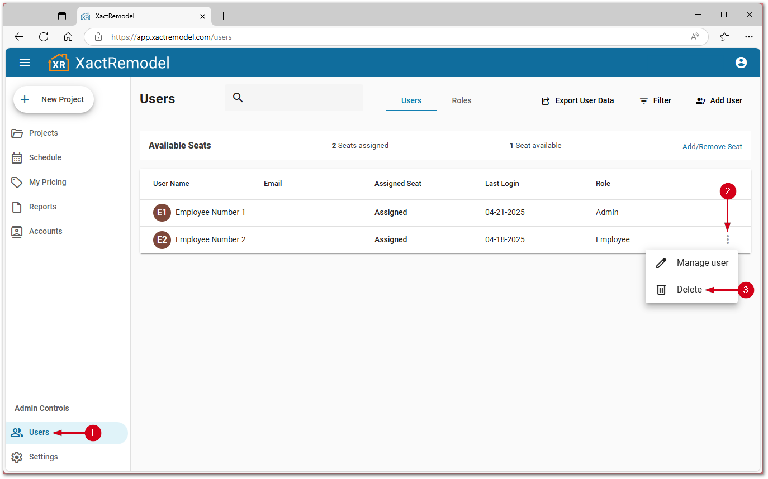The width and height of the screenshot is (768, 479).
Task: Click the Settings gear icon
Action: pyautogui.click(x=17, y=457)
